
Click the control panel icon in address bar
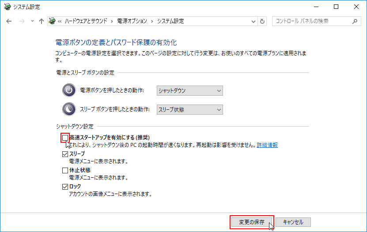coord(52,21)
